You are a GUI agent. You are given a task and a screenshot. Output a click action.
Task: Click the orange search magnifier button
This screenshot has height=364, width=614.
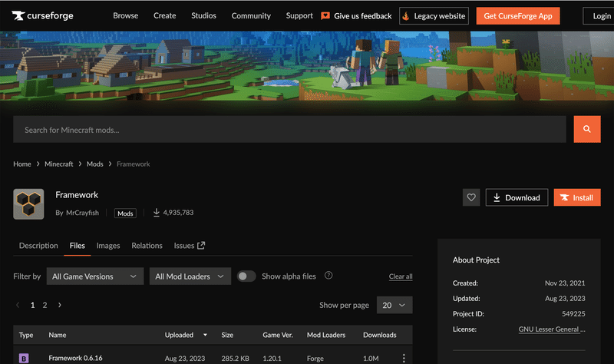[x=587, y=129]
